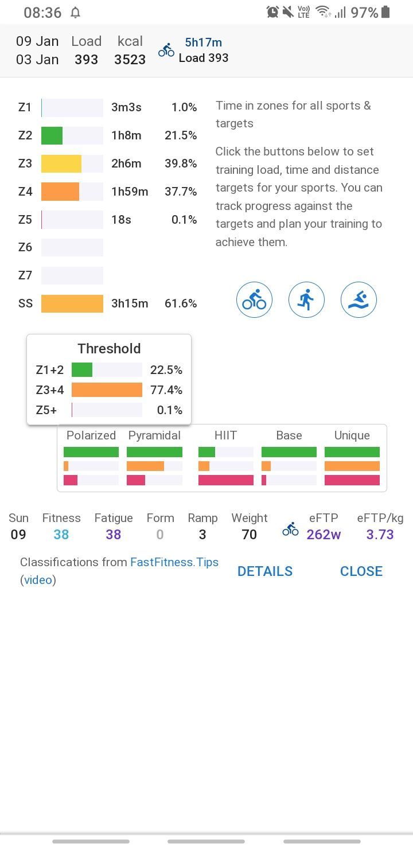413x849 pixels.
Task: Tap the SS sweet spot bar
Action: tap(72, 303)
